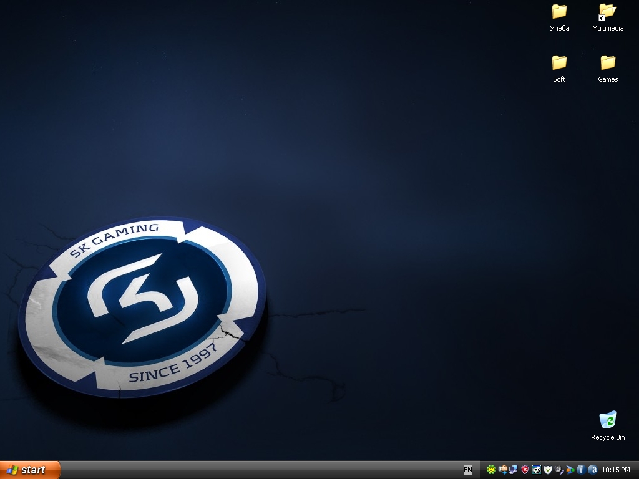Open the Start menu
The image size is (639, 479).
(x=28, y=470)
